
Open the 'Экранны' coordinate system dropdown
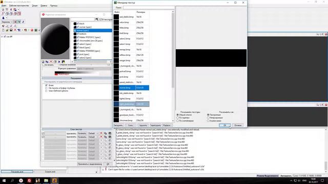pos(7,22)
